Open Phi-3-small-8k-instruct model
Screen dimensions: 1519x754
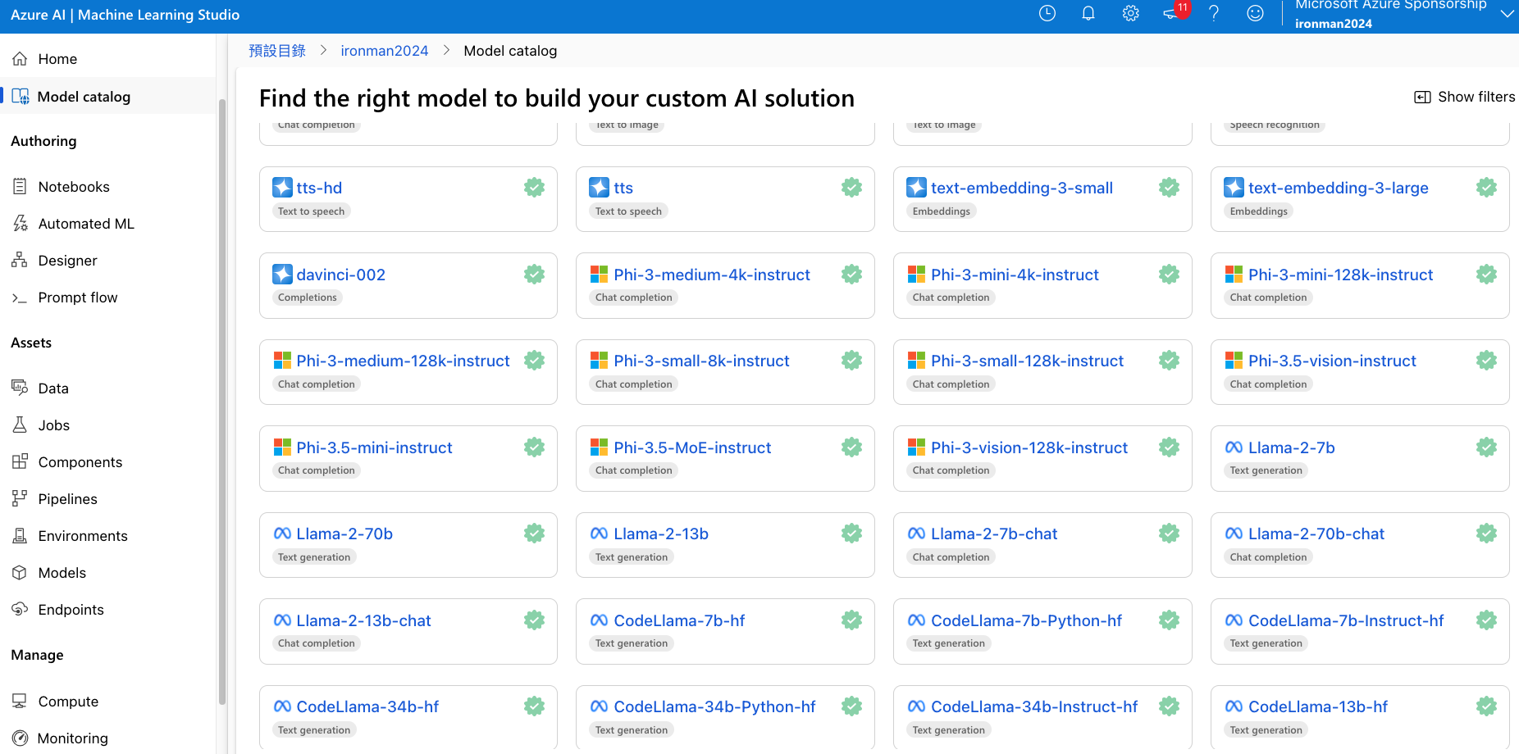tap(701, 361)
